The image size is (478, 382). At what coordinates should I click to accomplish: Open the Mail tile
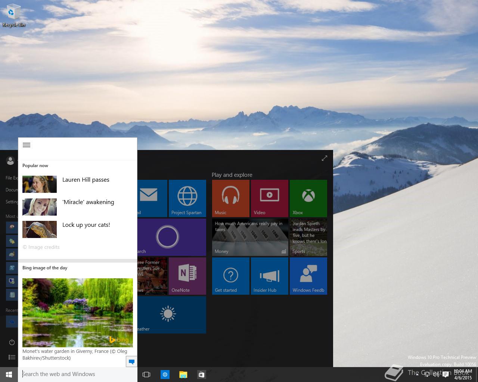[x=152, y=198]
